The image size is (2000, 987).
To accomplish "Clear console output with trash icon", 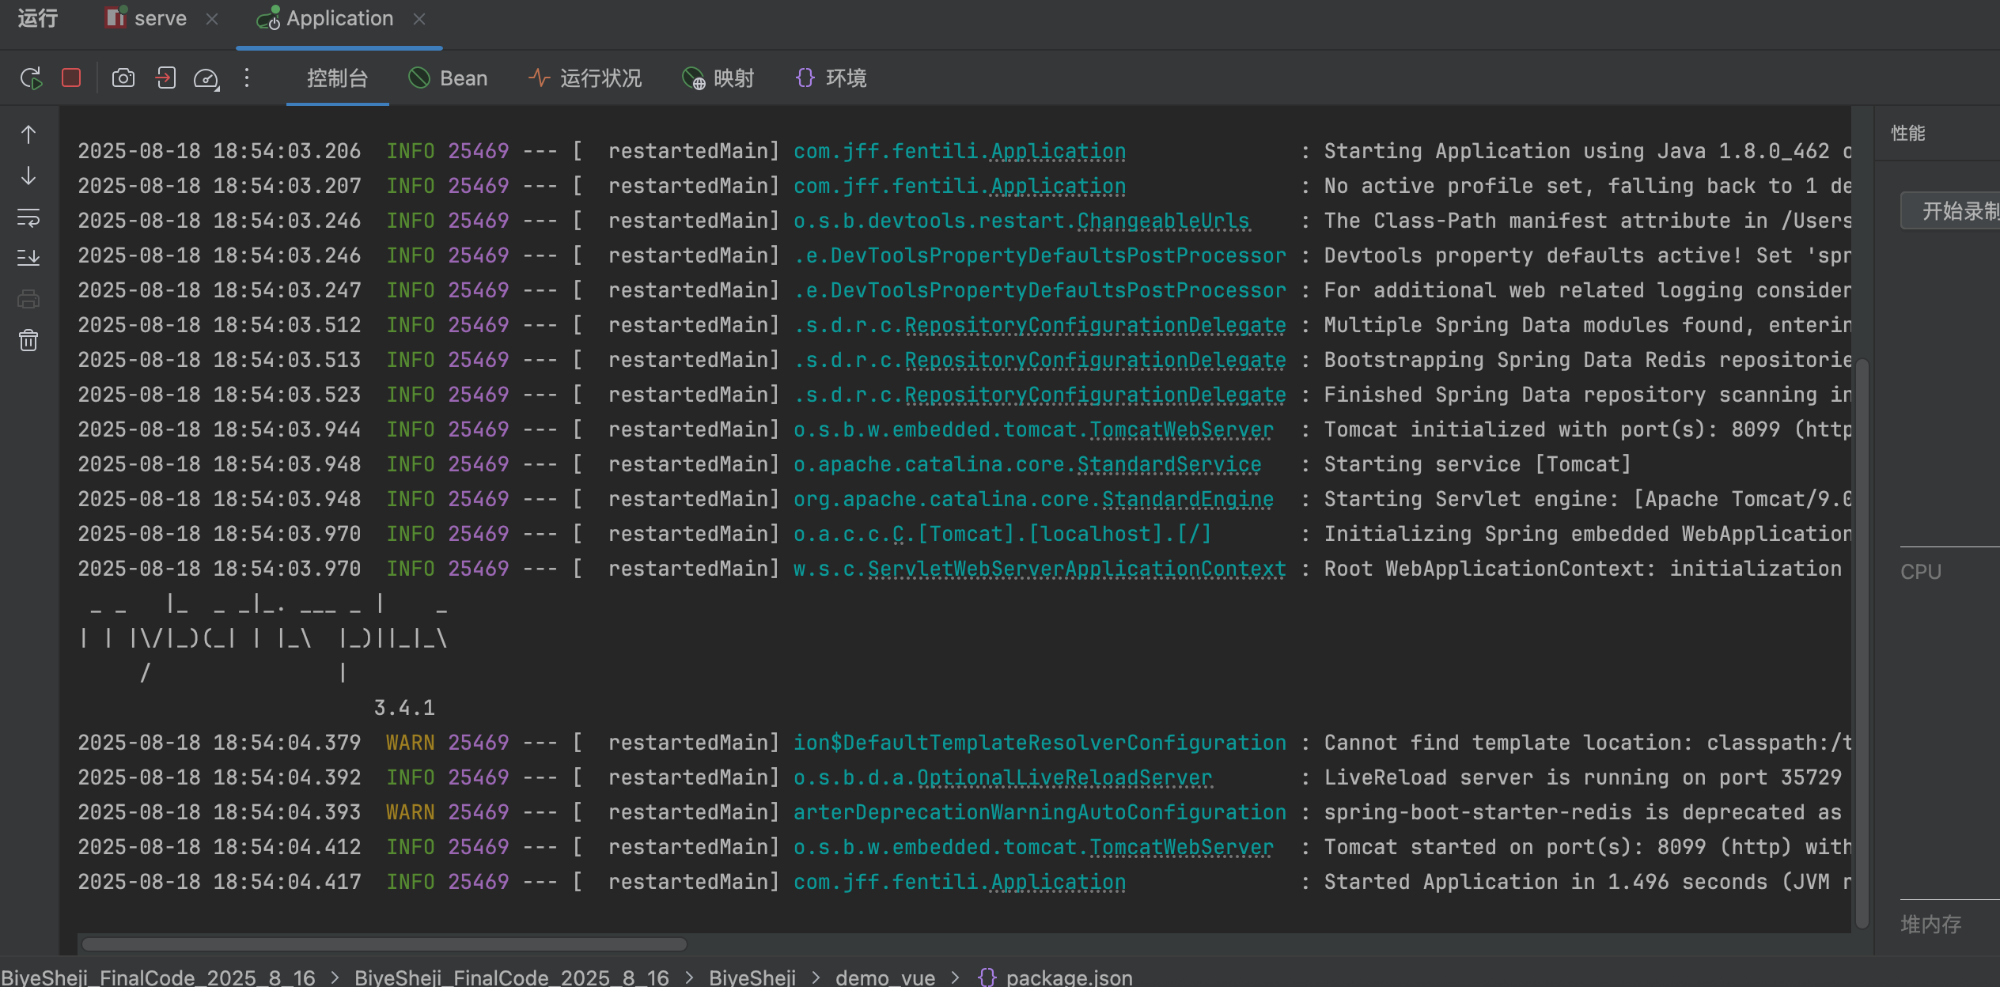I will [x=28, y=340].
